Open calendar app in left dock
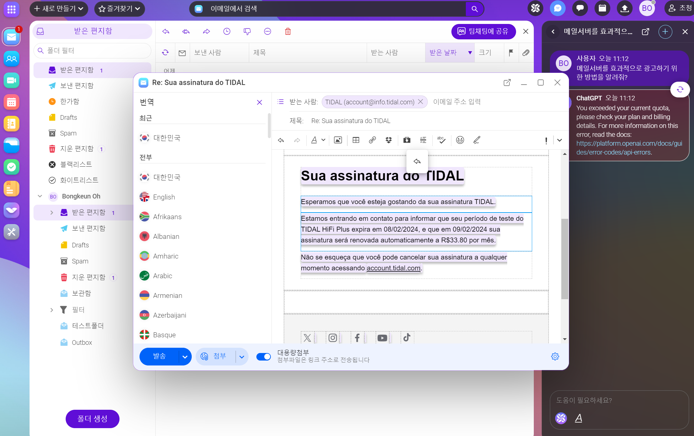 coord(11,102)
